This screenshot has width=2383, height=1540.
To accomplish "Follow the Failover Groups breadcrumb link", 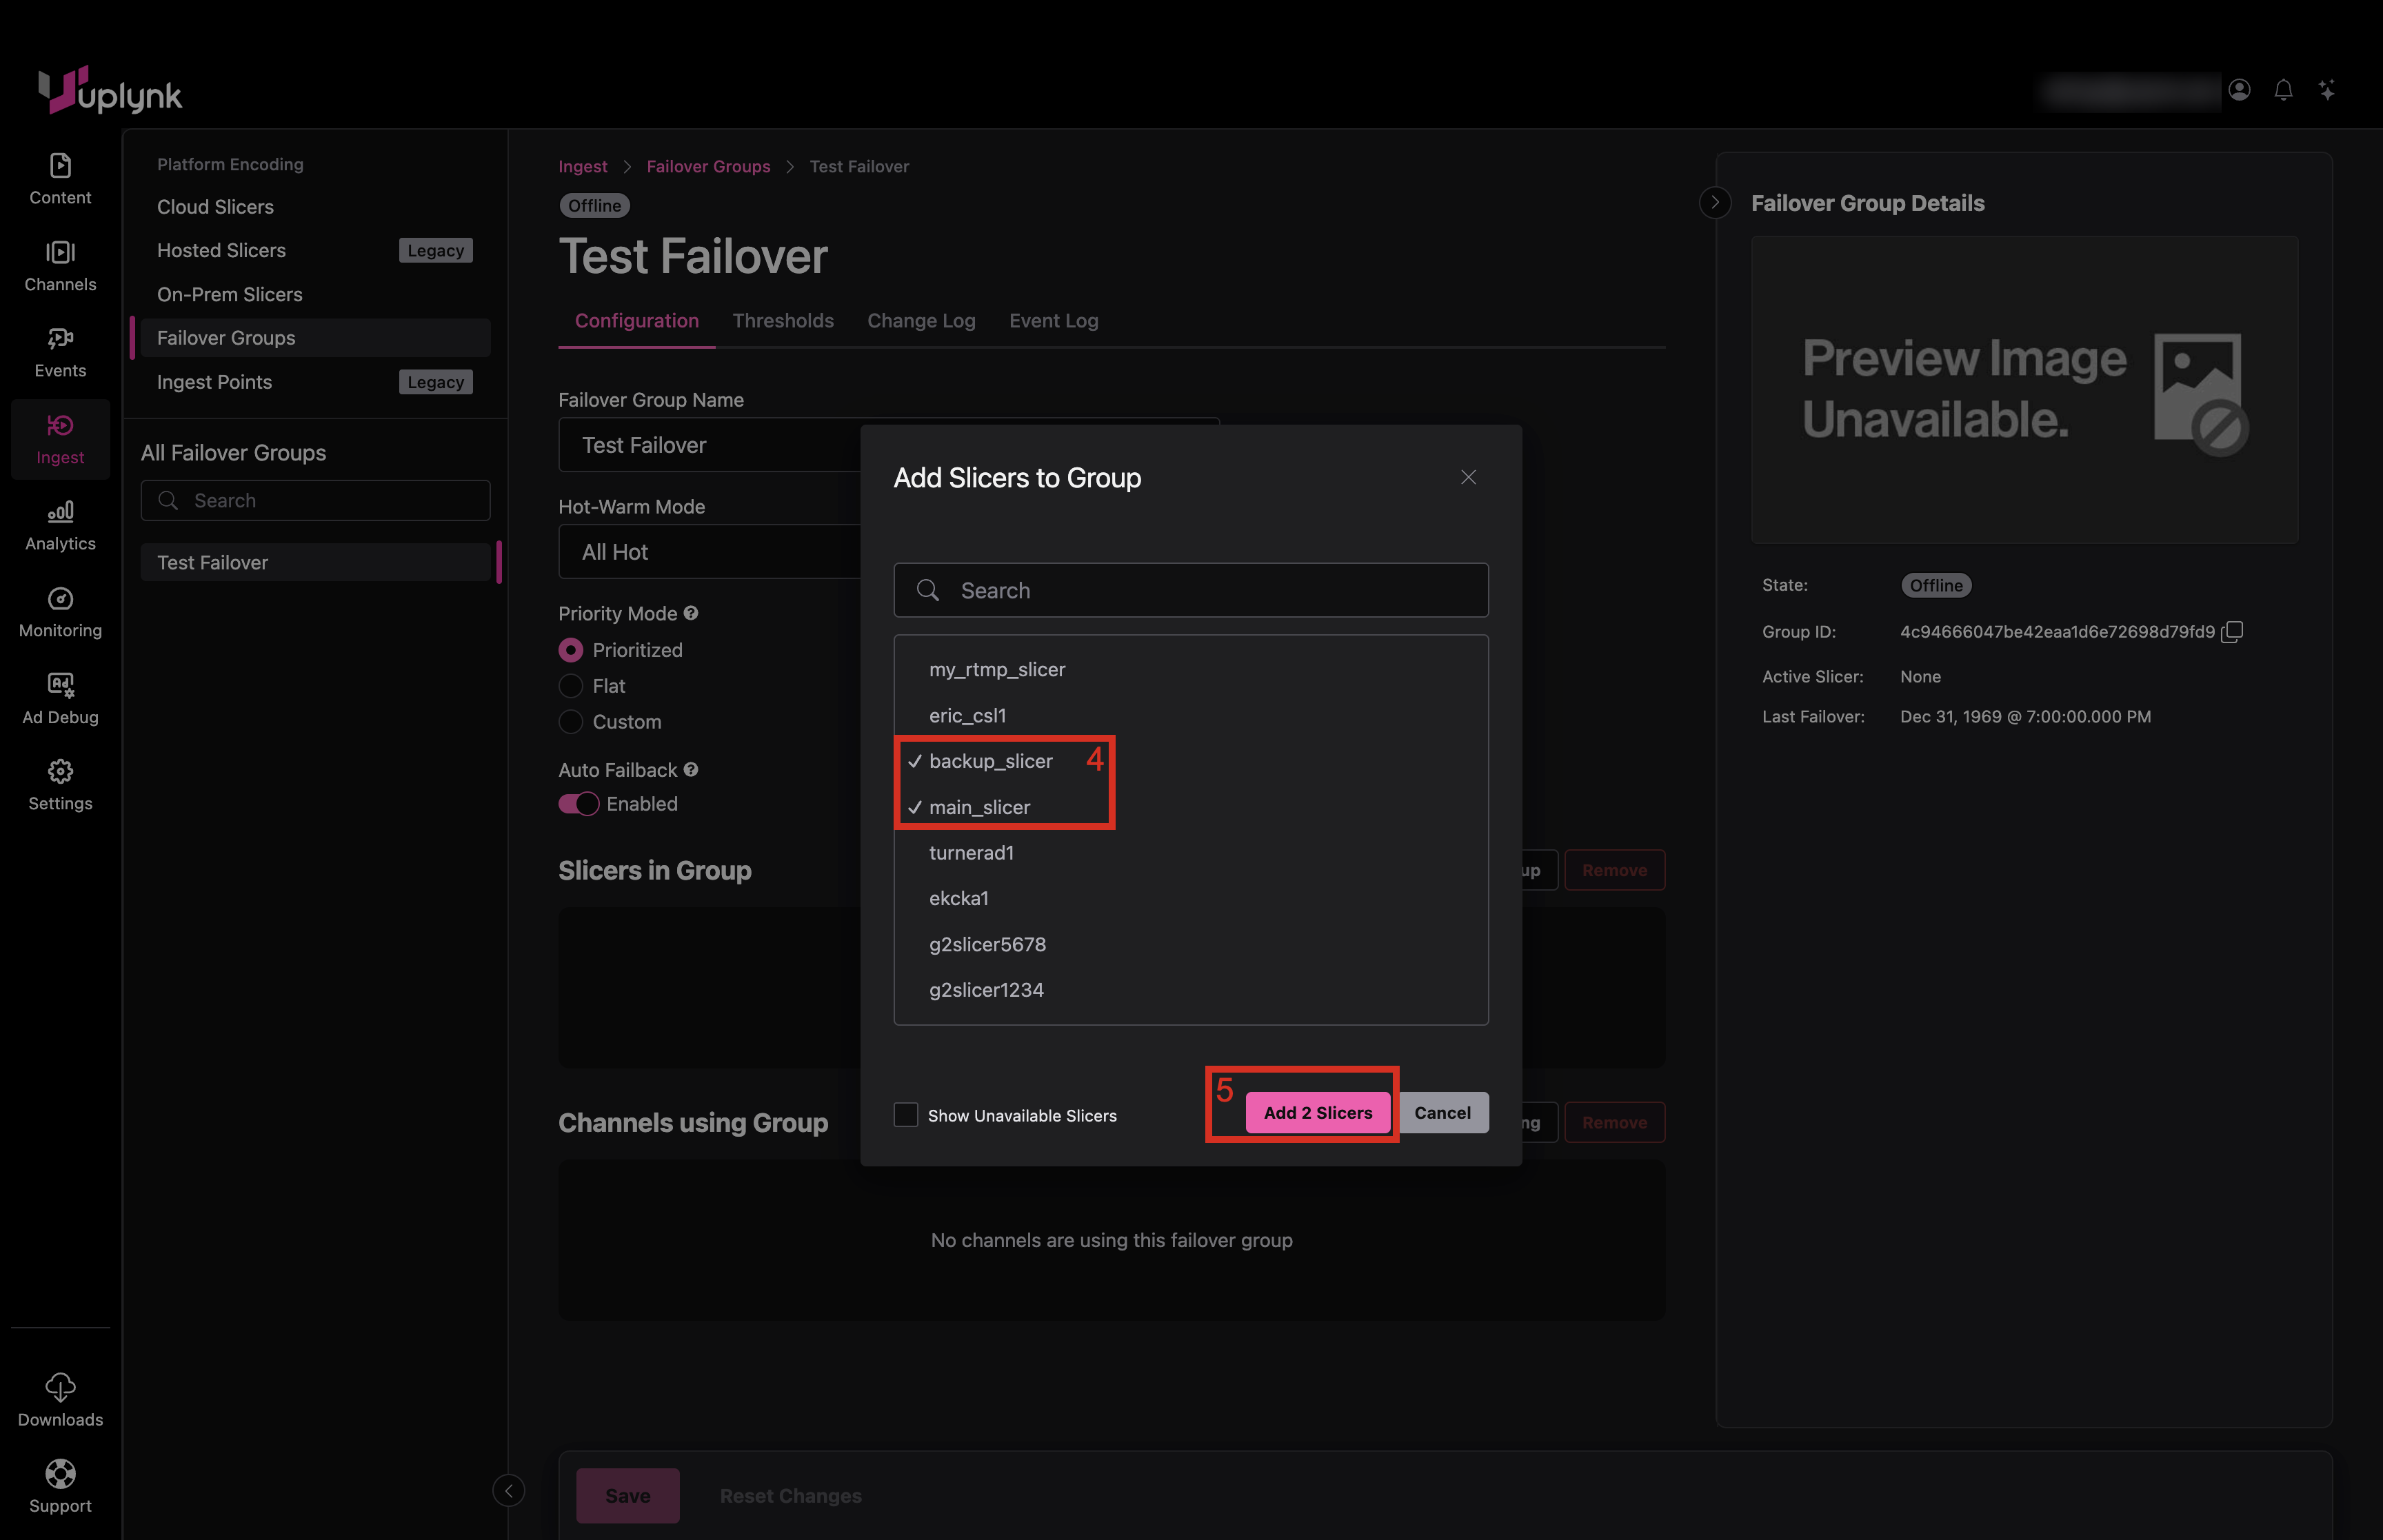I will (x=708, y=167).
